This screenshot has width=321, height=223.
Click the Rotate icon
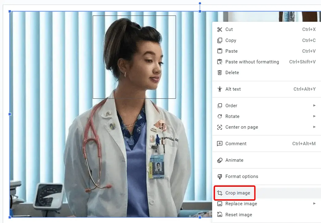click(x=220, y=116)
